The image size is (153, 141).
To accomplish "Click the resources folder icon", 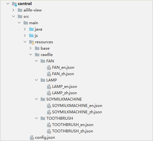I will pos(31,42).
